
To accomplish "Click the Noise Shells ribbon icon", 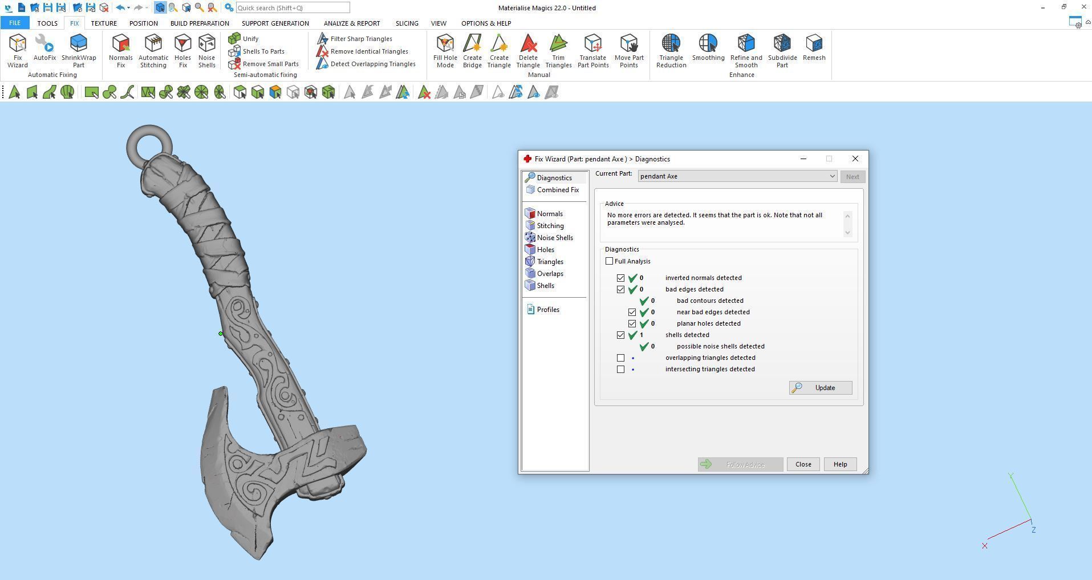I will point(207,51).
